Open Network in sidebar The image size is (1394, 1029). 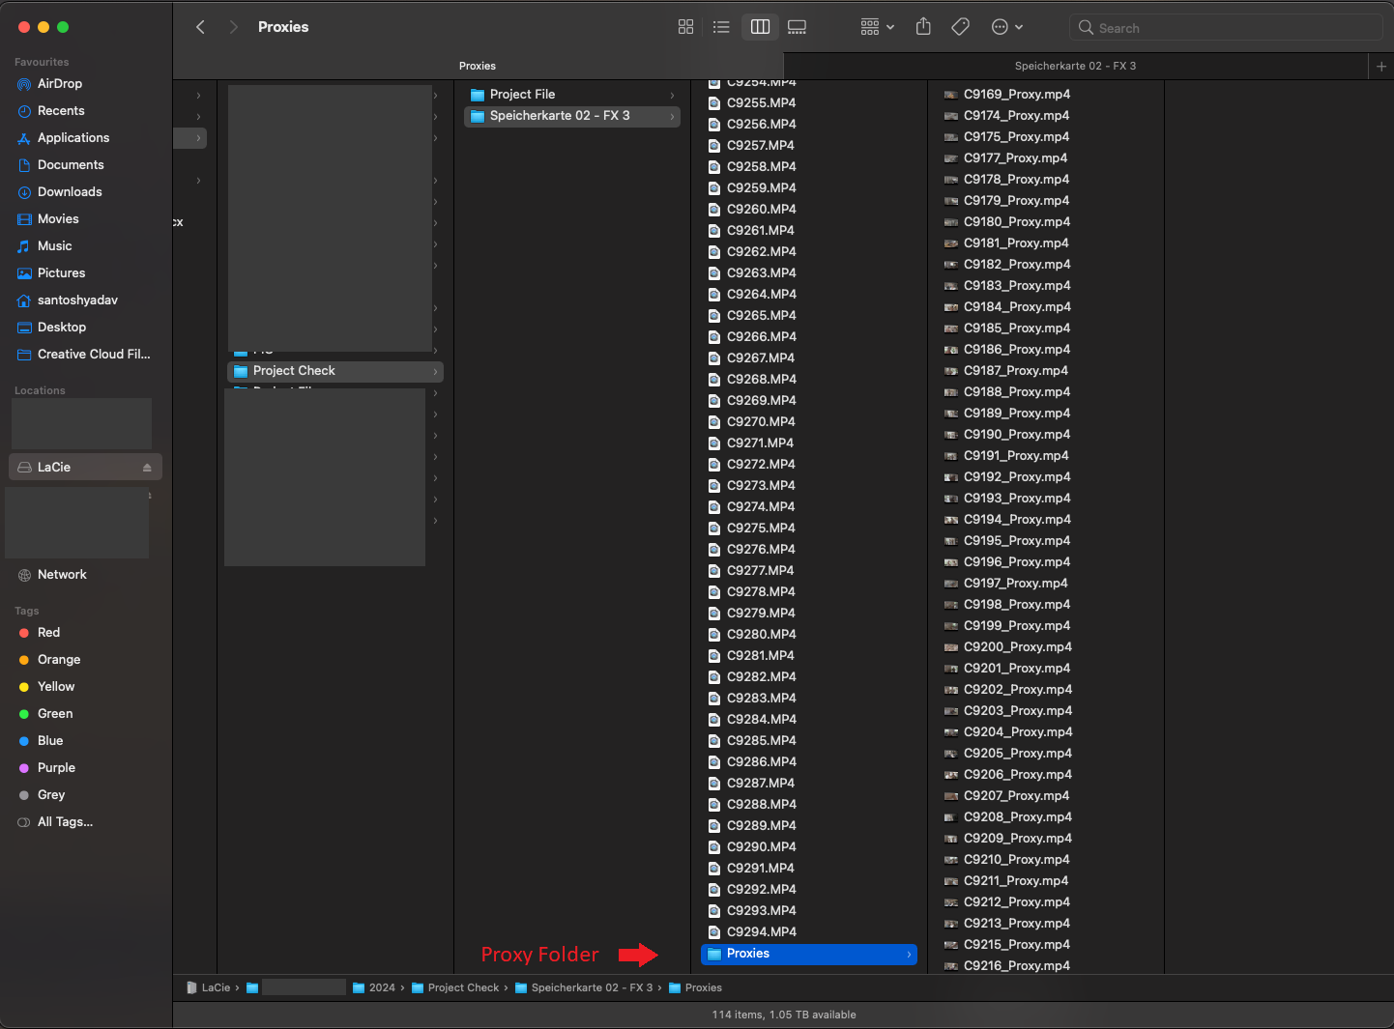coord(62,575)
